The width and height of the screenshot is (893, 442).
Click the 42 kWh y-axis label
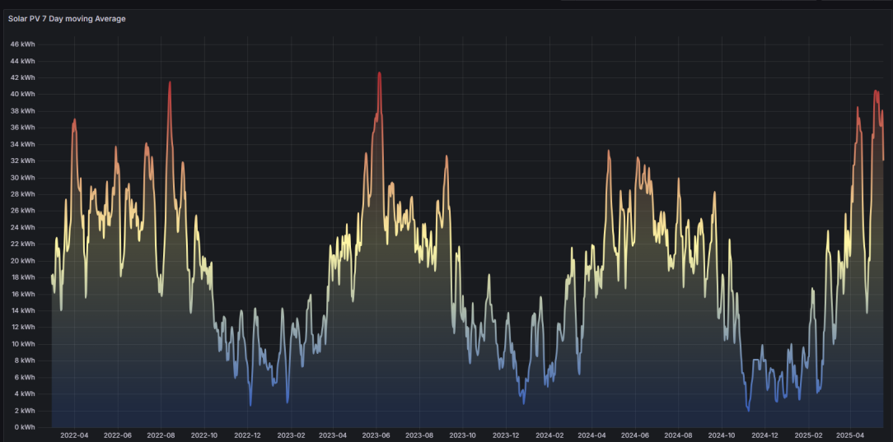23,77
